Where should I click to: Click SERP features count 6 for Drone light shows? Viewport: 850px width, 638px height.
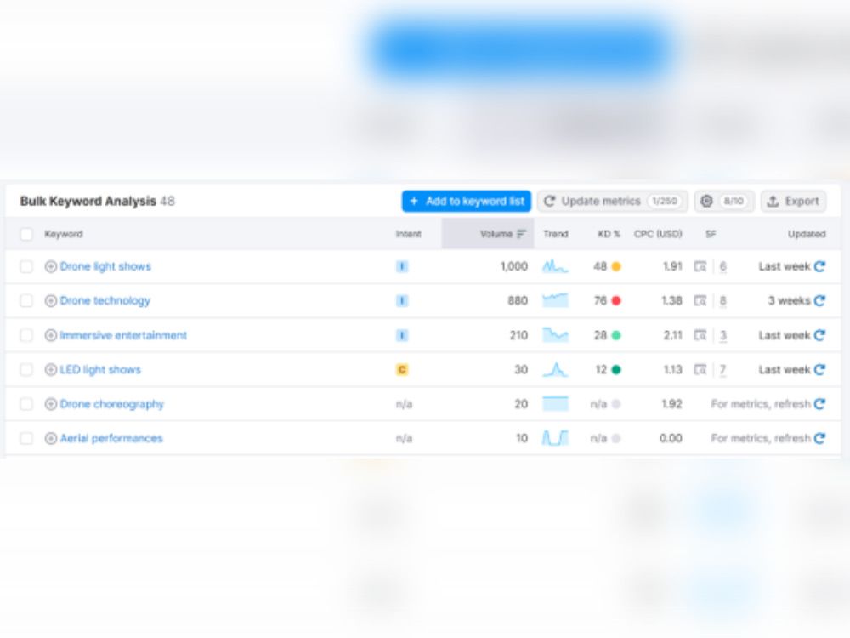(722, 266)
